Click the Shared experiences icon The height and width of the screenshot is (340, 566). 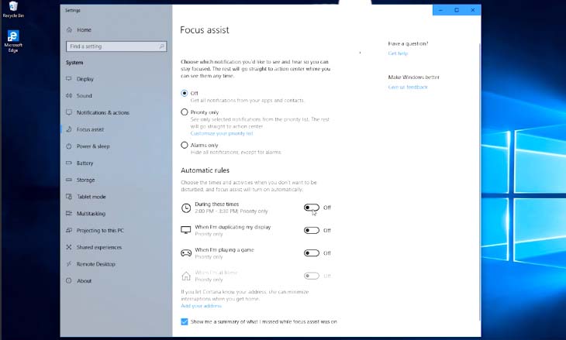(x=69, y=247)
